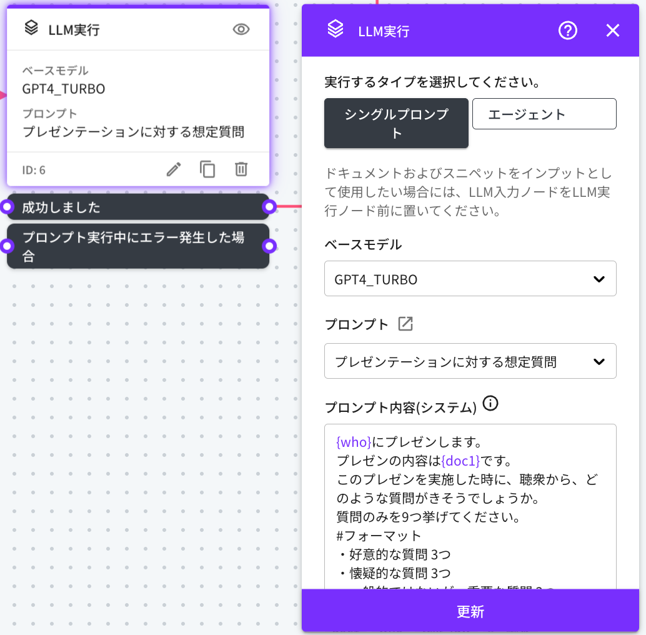The image size is (646, 635).
Task: Open help with the question mark icon
Action: (567, 31)
